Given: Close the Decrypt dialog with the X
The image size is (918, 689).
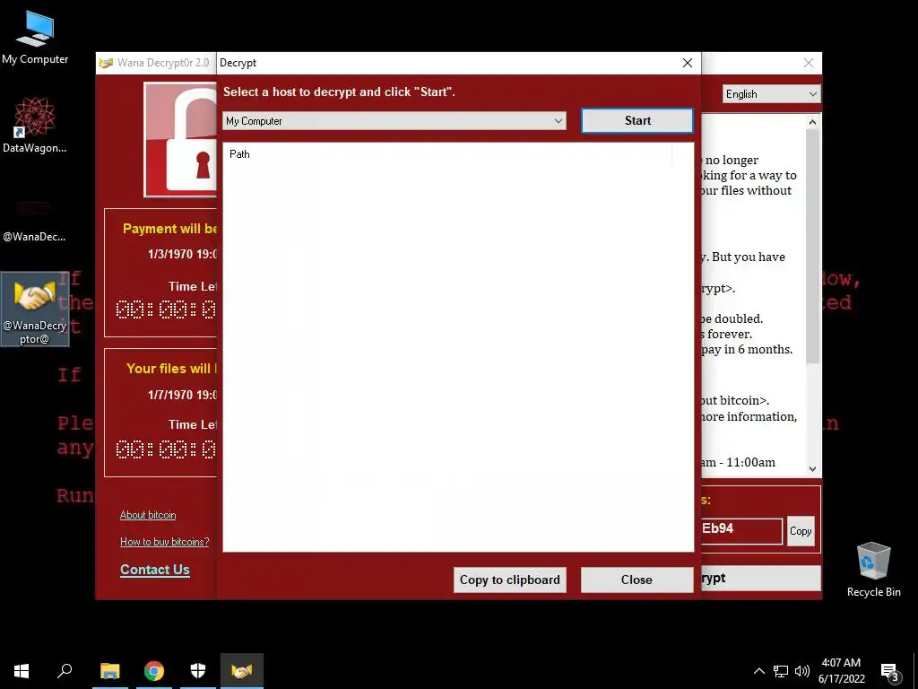Looking at the screenshot, I should (x=688, y=63).
